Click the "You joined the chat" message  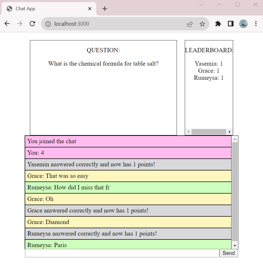coord(128,141)
